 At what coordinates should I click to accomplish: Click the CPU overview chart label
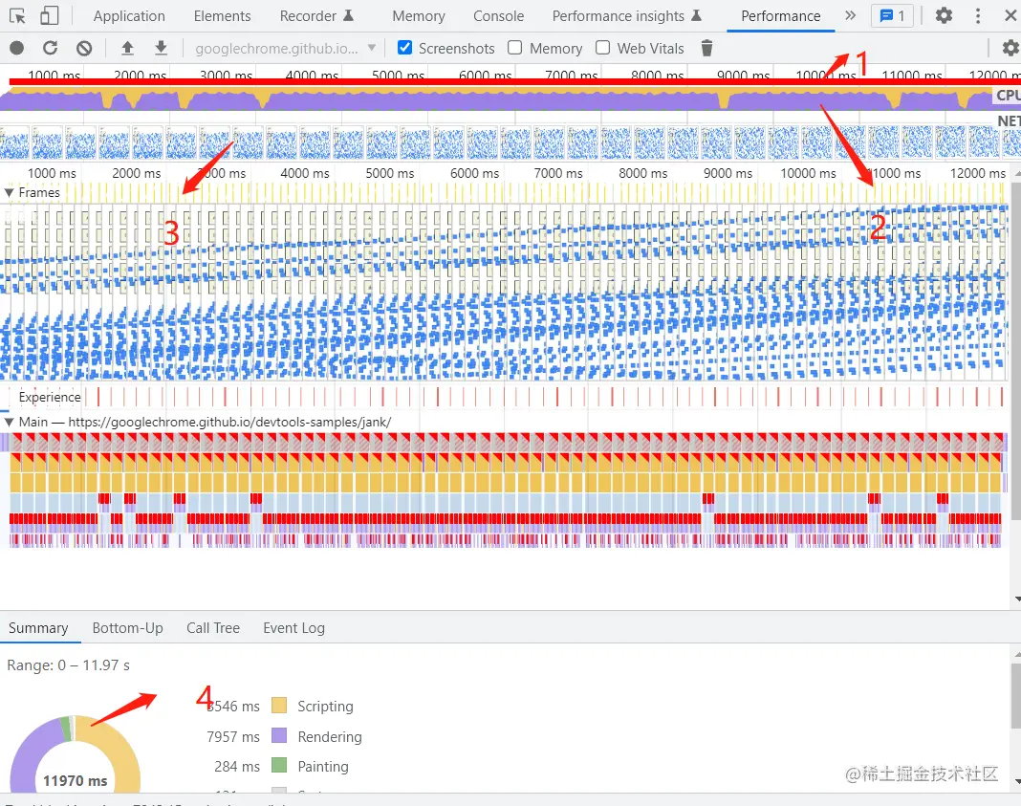tap(1008, 95)
